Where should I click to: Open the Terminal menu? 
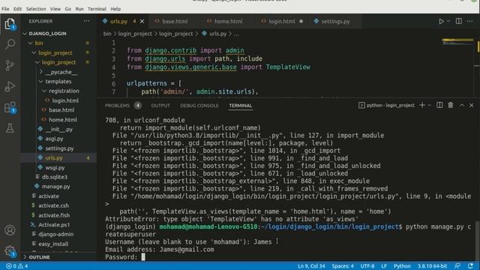[97, 9]
